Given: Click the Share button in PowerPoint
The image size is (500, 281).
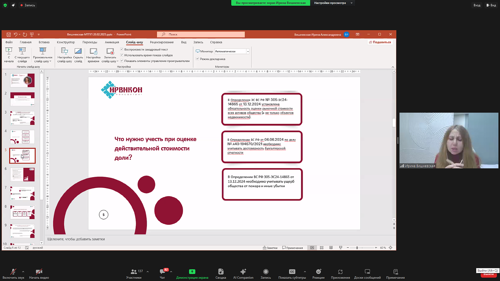Looking at the screenshot, I should point(380,42).
